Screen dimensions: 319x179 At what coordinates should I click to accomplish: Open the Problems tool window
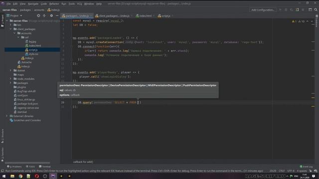[x=14, y=167]
